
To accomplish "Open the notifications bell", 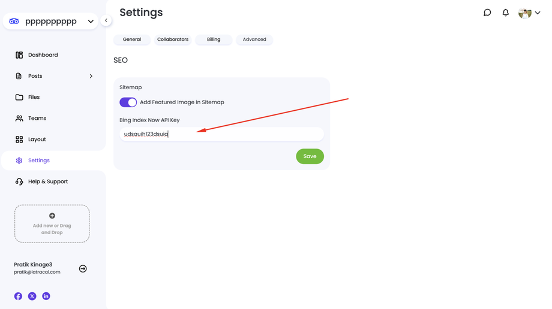I will pos(505,13).
